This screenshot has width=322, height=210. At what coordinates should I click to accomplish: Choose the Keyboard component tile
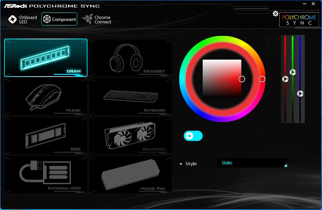130,97
